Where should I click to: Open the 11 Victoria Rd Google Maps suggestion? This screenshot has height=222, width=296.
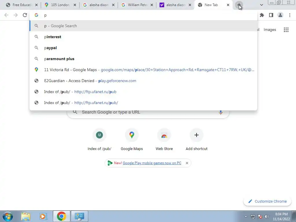coord(143,70)
